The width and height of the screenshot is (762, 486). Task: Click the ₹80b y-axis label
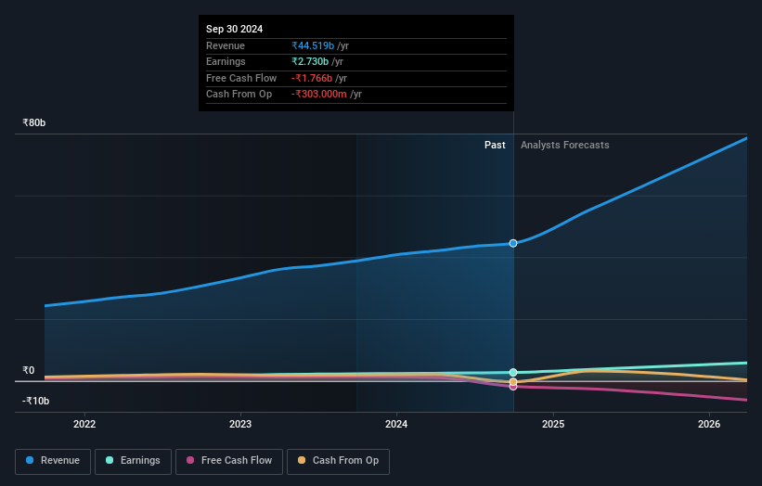click(34, 122)
